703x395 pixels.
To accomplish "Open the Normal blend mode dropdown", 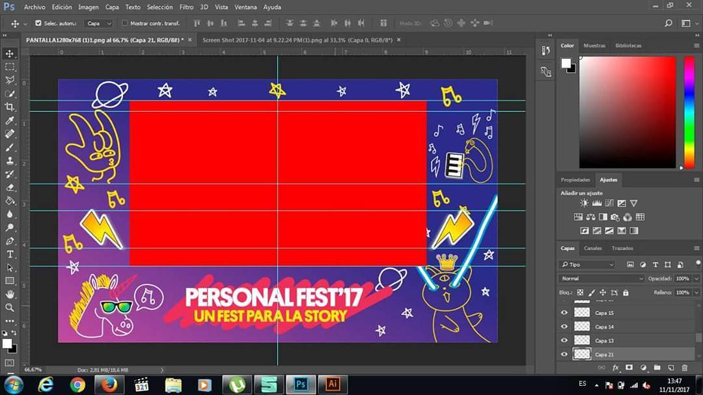I will 601,279.
